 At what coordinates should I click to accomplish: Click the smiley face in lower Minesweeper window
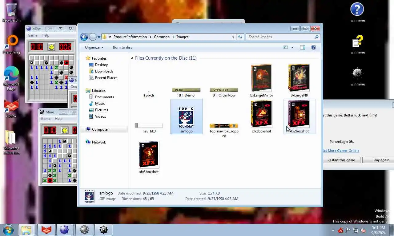[x=65, y=130]
